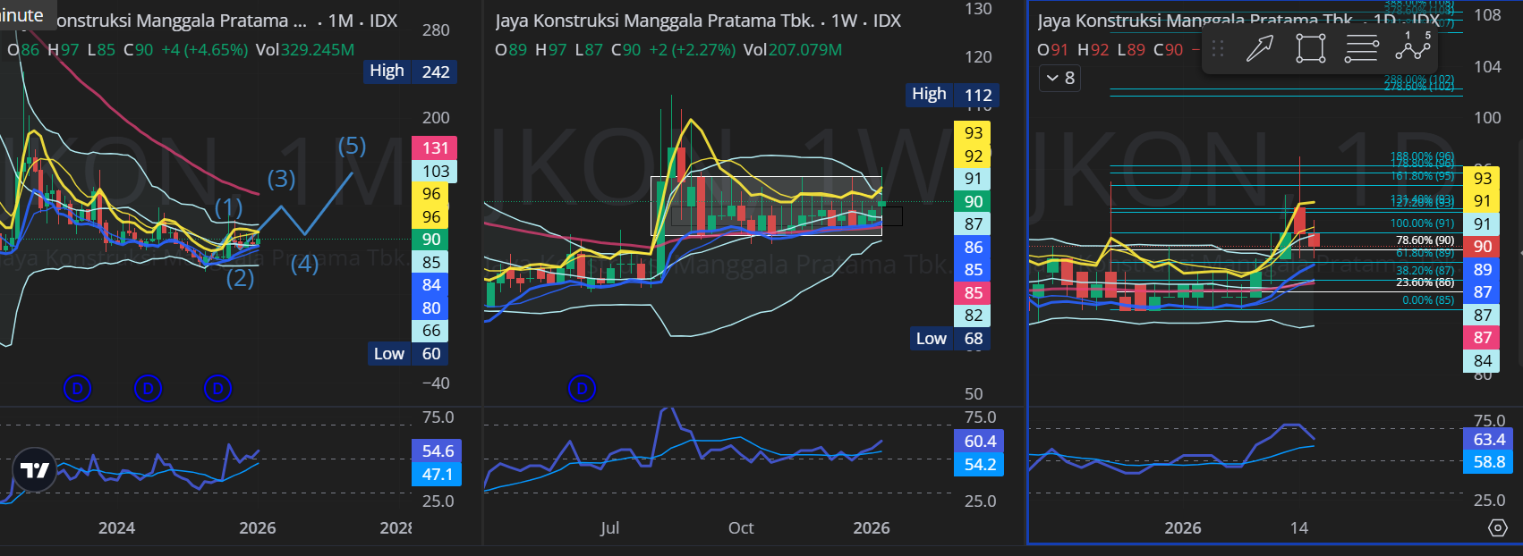Click Jul on weekly chart time axis
1523x556 pixels.
[x=609, y=528]
